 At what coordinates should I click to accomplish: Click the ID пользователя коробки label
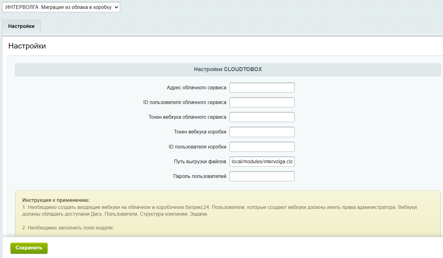(x=197, y=147)
